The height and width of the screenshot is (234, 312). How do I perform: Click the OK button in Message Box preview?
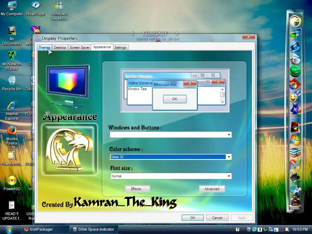tap(175, 99)
